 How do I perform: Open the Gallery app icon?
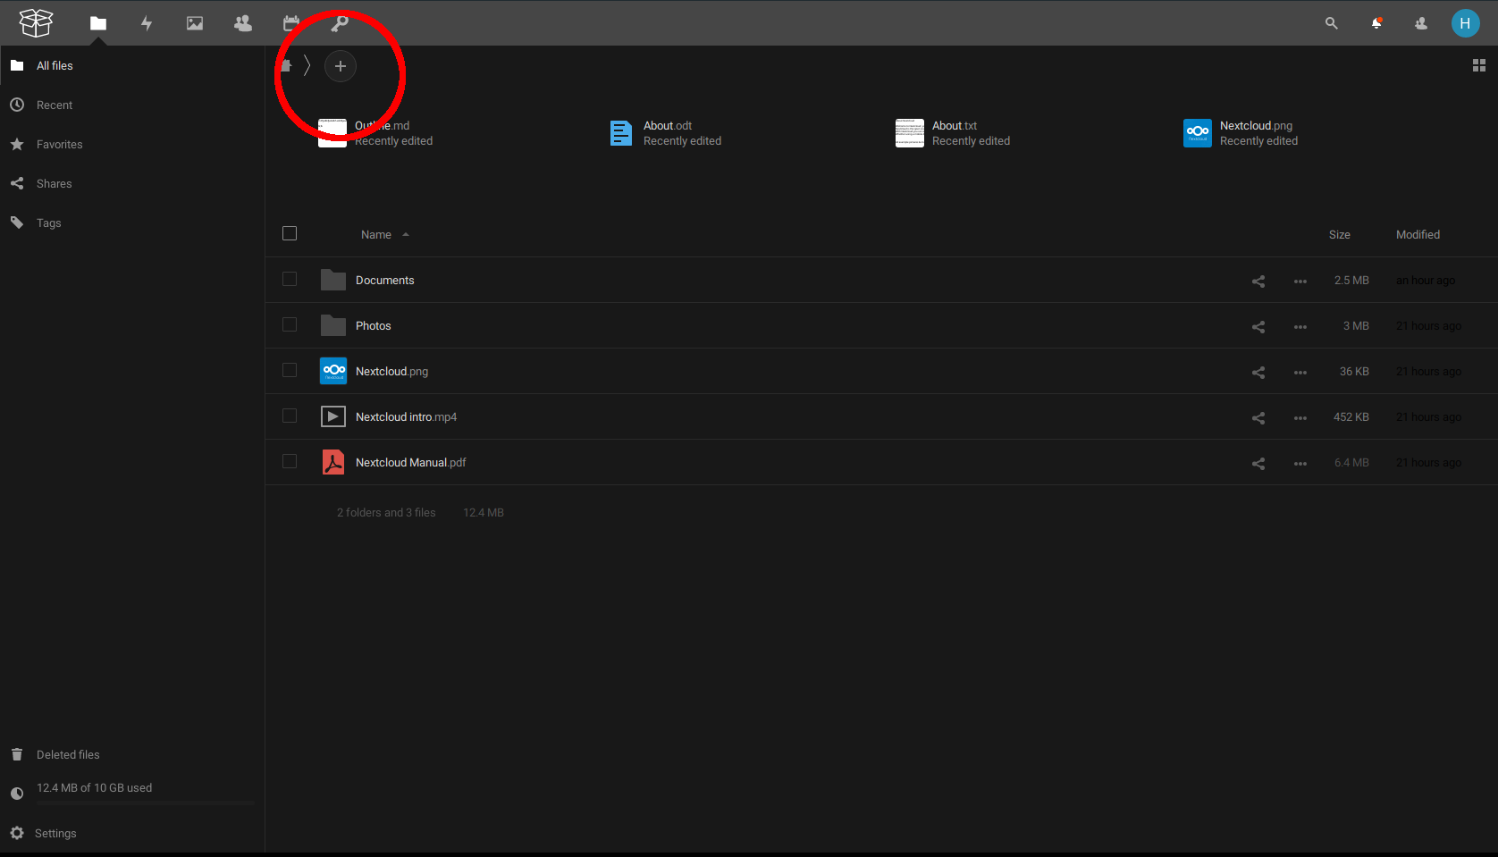(194, 23)
